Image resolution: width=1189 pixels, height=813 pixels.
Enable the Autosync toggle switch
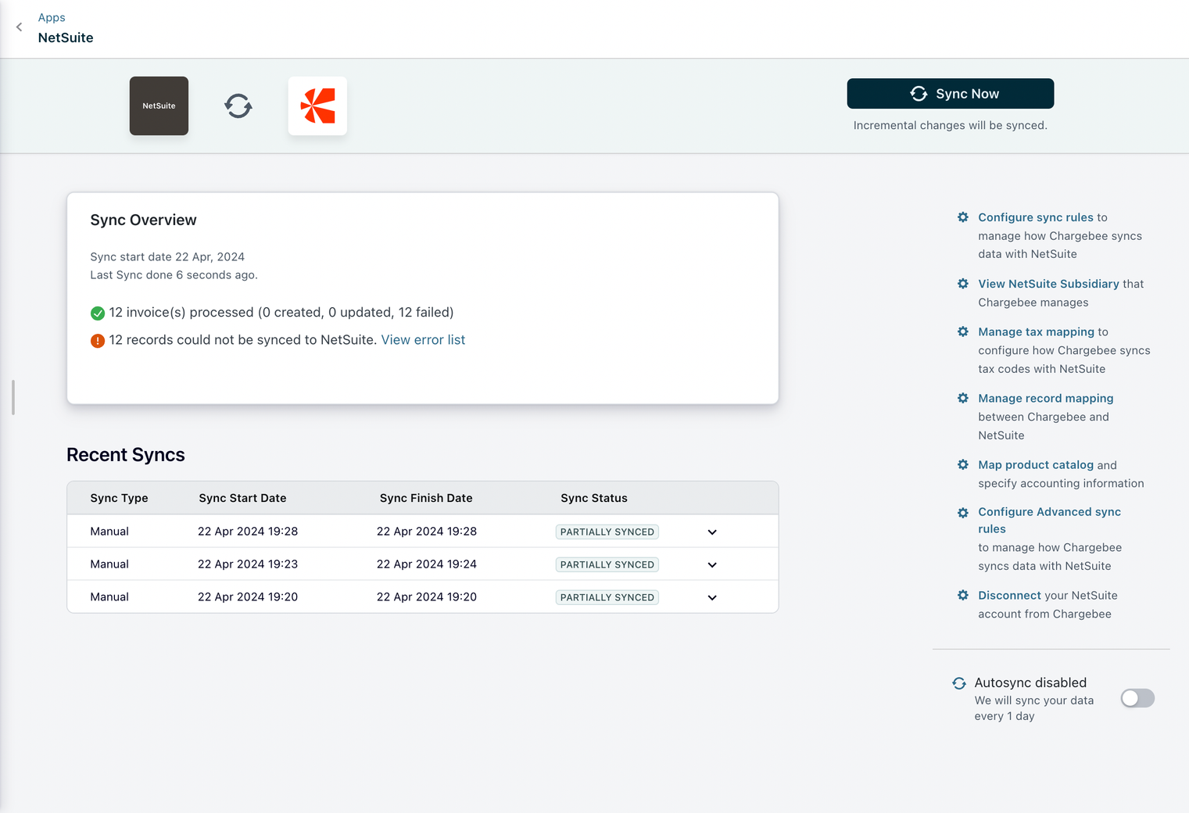1137,698
